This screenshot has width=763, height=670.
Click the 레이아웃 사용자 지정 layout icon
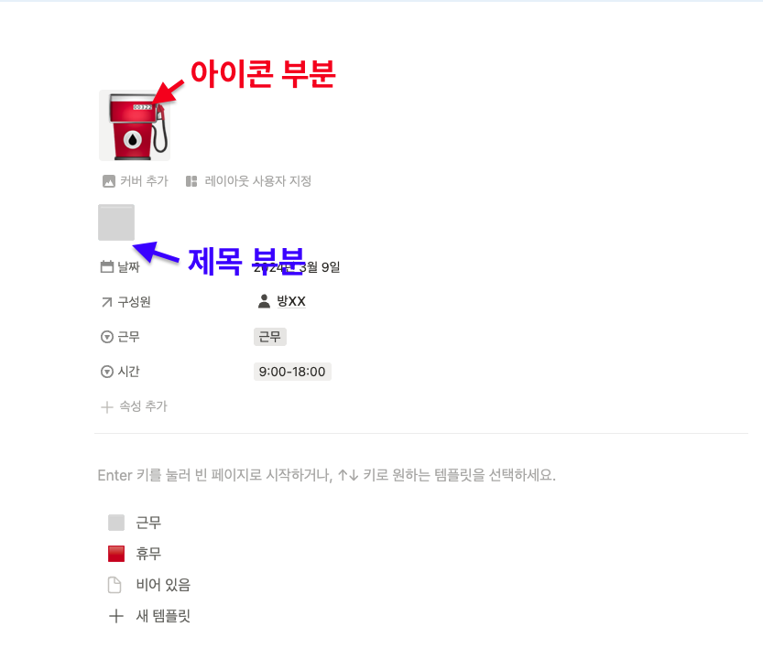(191, 181)
